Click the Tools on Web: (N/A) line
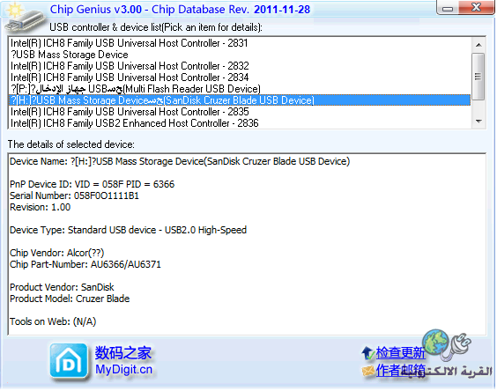 pyautogui.click(x=53, y=321)
